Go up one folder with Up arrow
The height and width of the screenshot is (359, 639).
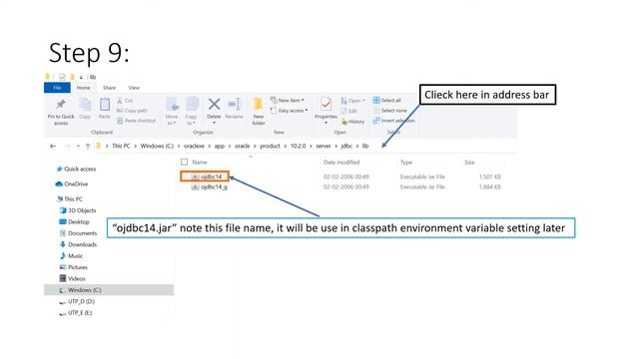[88, 146]
